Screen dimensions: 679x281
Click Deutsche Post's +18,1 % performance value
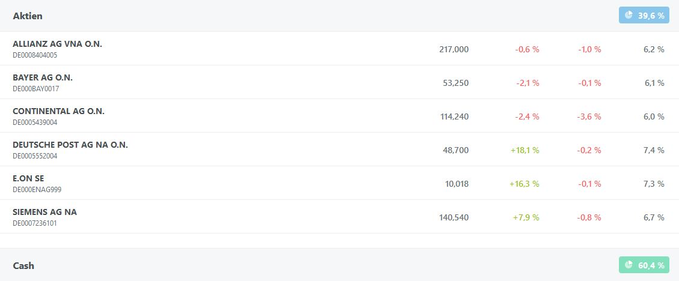click(525, 150)
